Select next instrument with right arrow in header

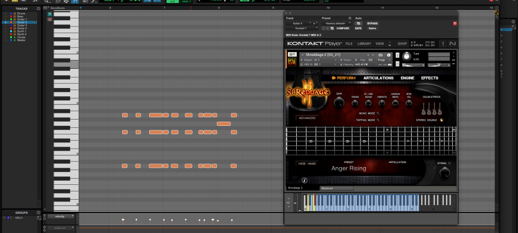click(373, 55)
